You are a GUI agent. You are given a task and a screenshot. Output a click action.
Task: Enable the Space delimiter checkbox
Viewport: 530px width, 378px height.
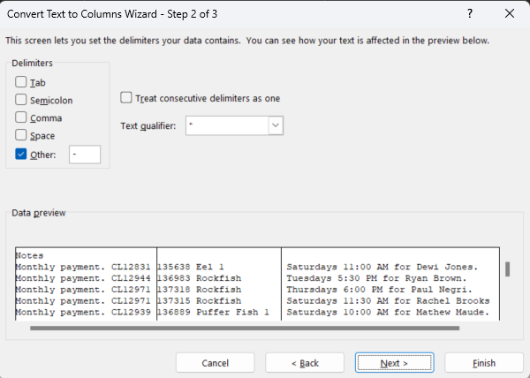tap(20, 135)
